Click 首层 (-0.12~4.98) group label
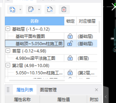The image size is (116, 103). point(29,51)
